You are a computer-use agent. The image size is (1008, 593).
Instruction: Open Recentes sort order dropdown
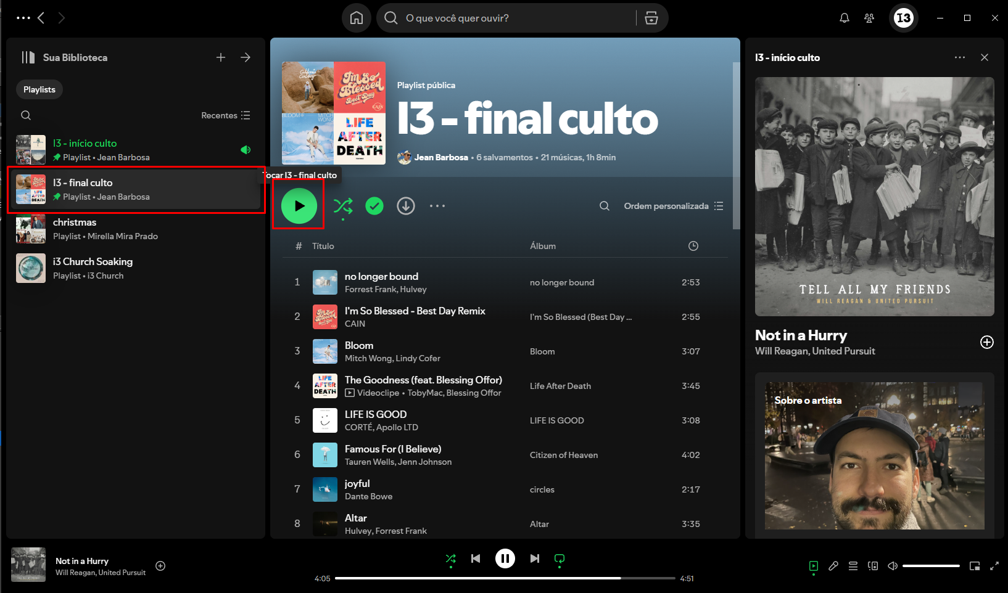click(x=226, y=115)
